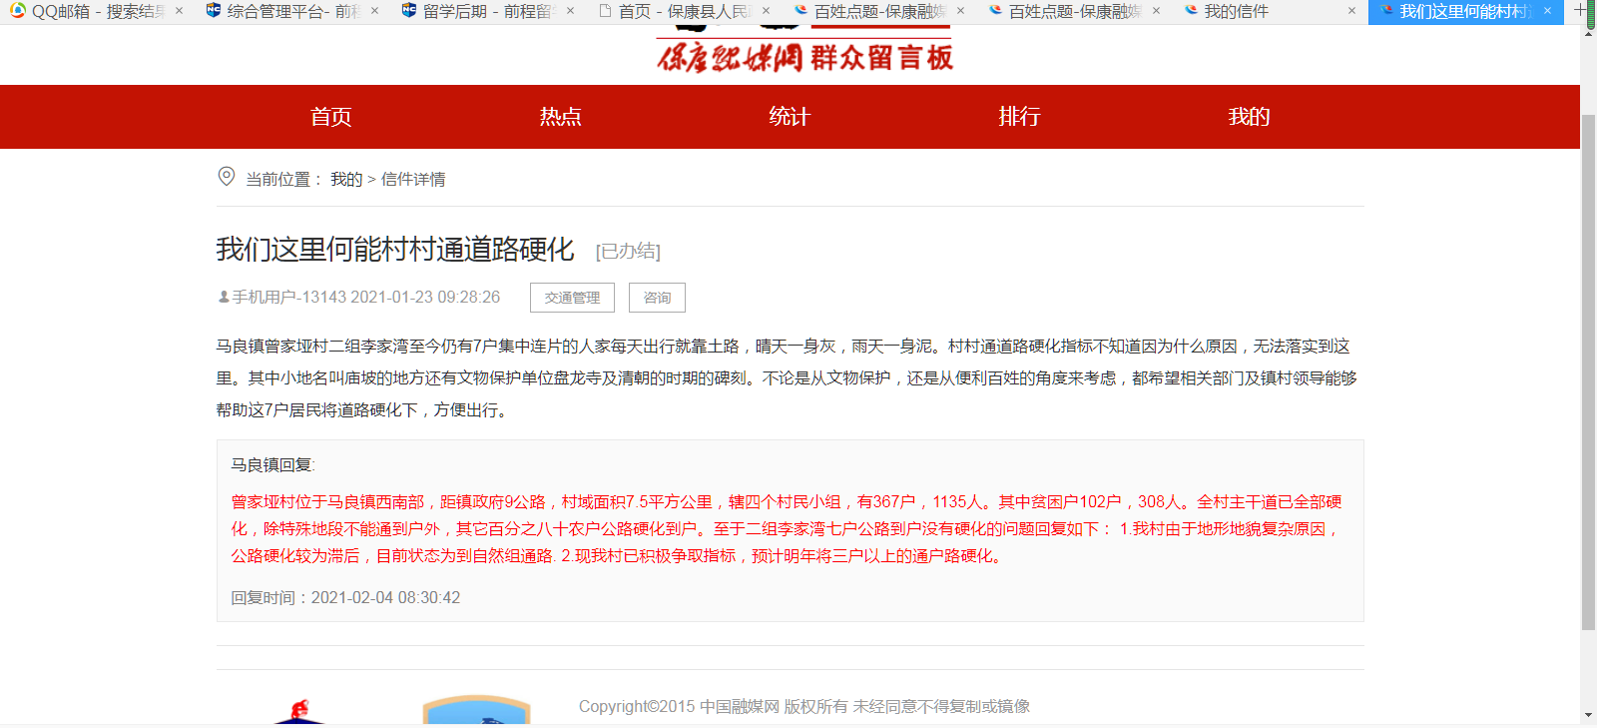Close the active 我们这里何能村村 tab
The height and width of the screenshot is (728, 1597).
click(1547, 11)
